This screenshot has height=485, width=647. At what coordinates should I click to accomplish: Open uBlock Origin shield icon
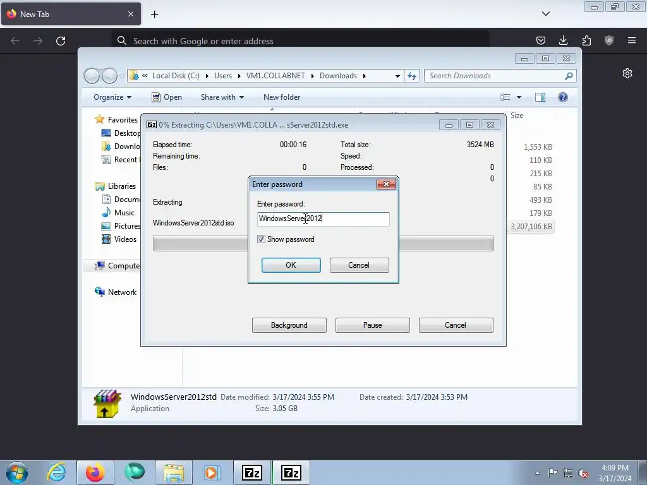click(609, 40)
